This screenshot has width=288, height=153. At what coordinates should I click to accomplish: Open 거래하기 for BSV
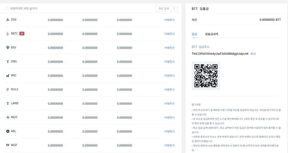click(169, 48)
